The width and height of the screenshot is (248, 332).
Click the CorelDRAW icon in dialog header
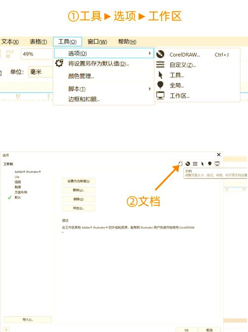[x=187, y=164]
